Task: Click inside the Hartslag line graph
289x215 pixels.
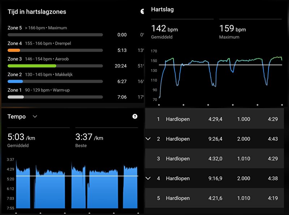Action: click(220, 76)
